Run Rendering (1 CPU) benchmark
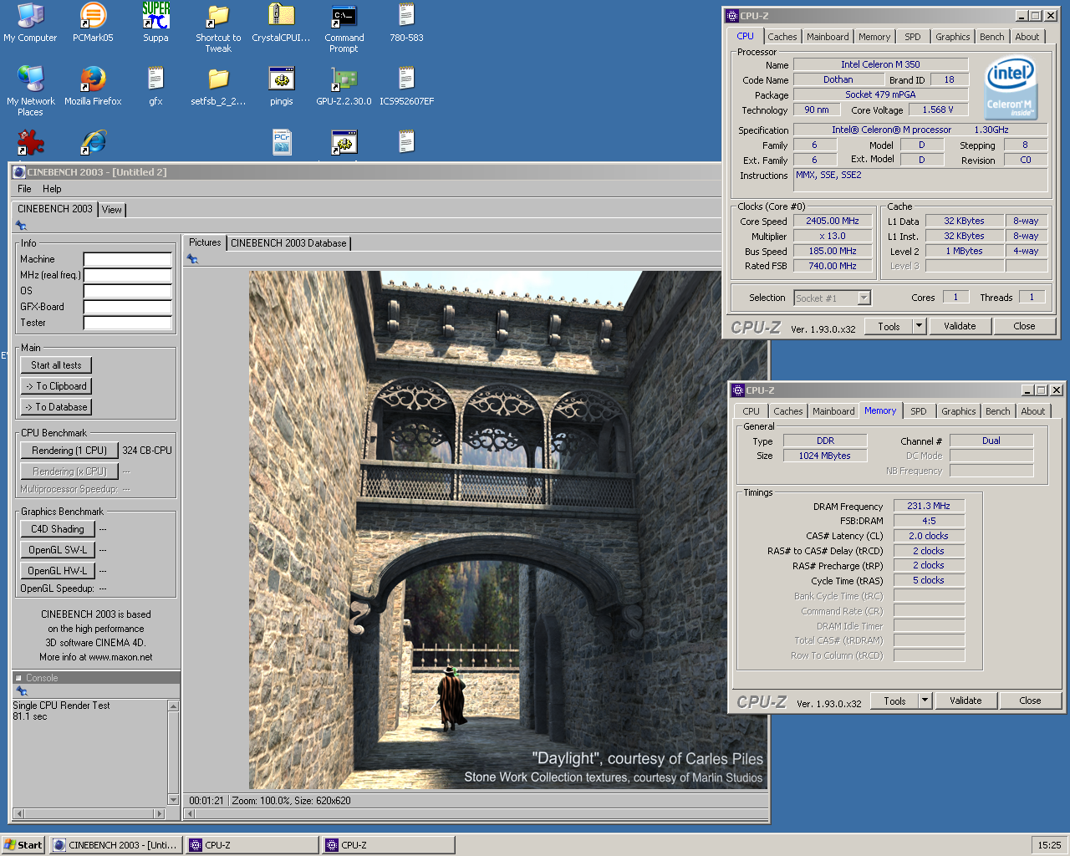 tap(69, 451)
